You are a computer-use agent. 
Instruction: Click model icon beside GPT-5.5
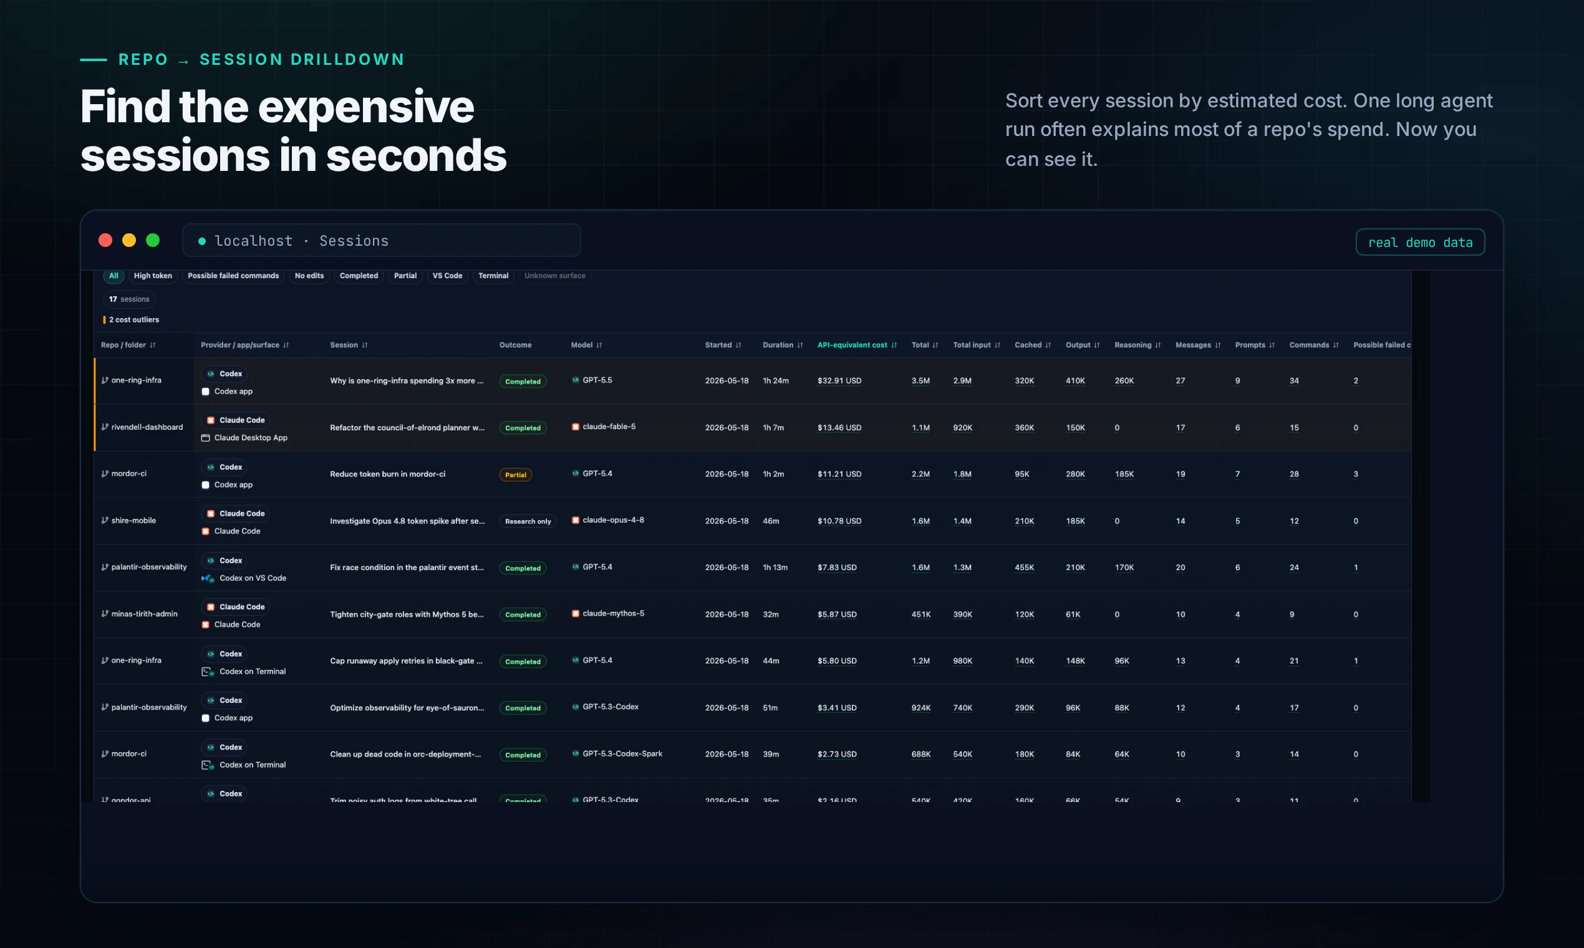[576, 380]
